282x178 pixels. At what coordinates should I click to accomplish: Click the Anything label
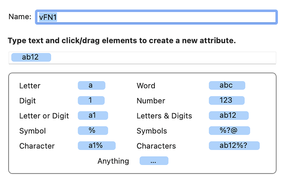[x=113, y=161]
